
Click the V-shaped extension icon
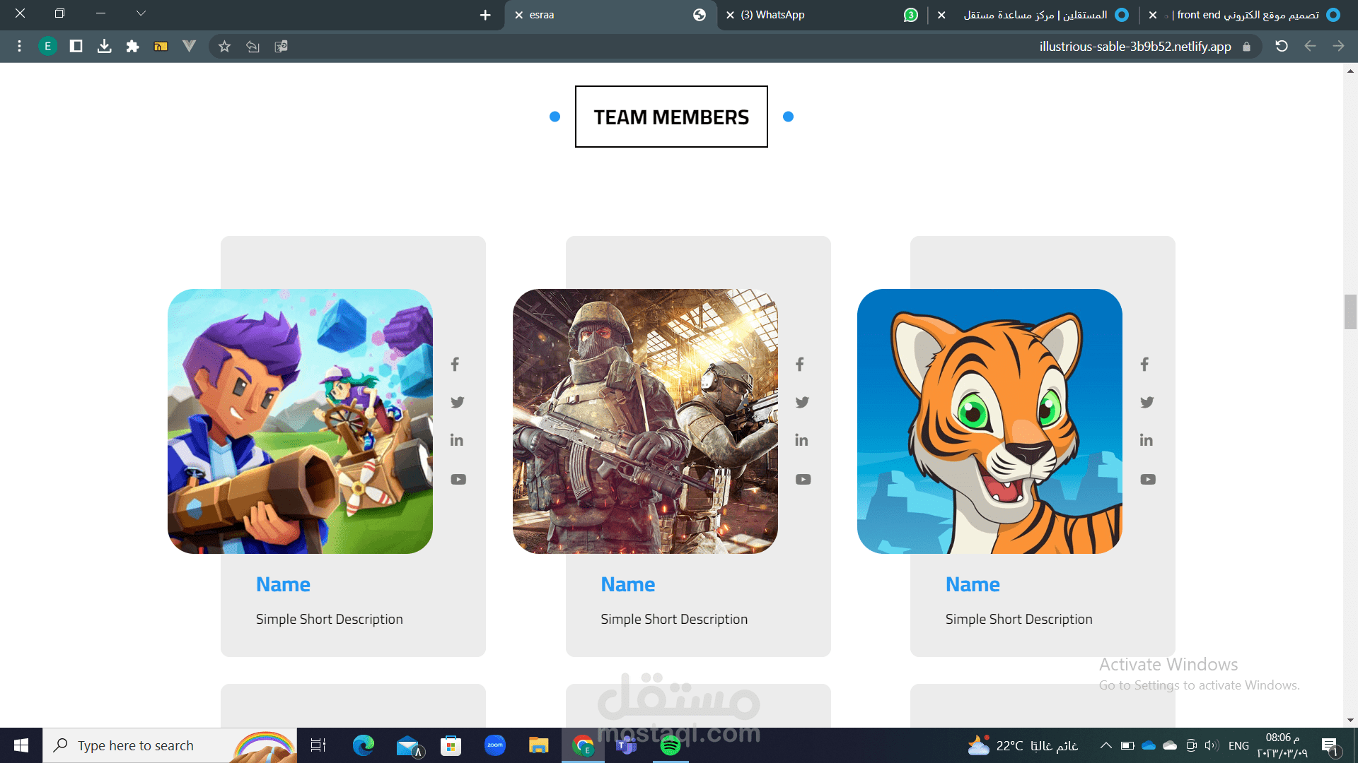[x=189, y=46]
